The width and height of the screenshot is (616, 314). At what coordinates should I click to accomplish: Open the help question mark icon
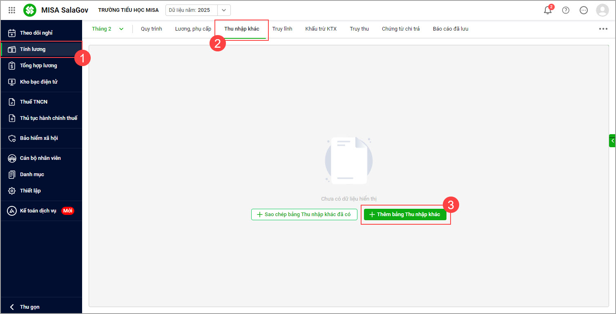pos(566,10)
